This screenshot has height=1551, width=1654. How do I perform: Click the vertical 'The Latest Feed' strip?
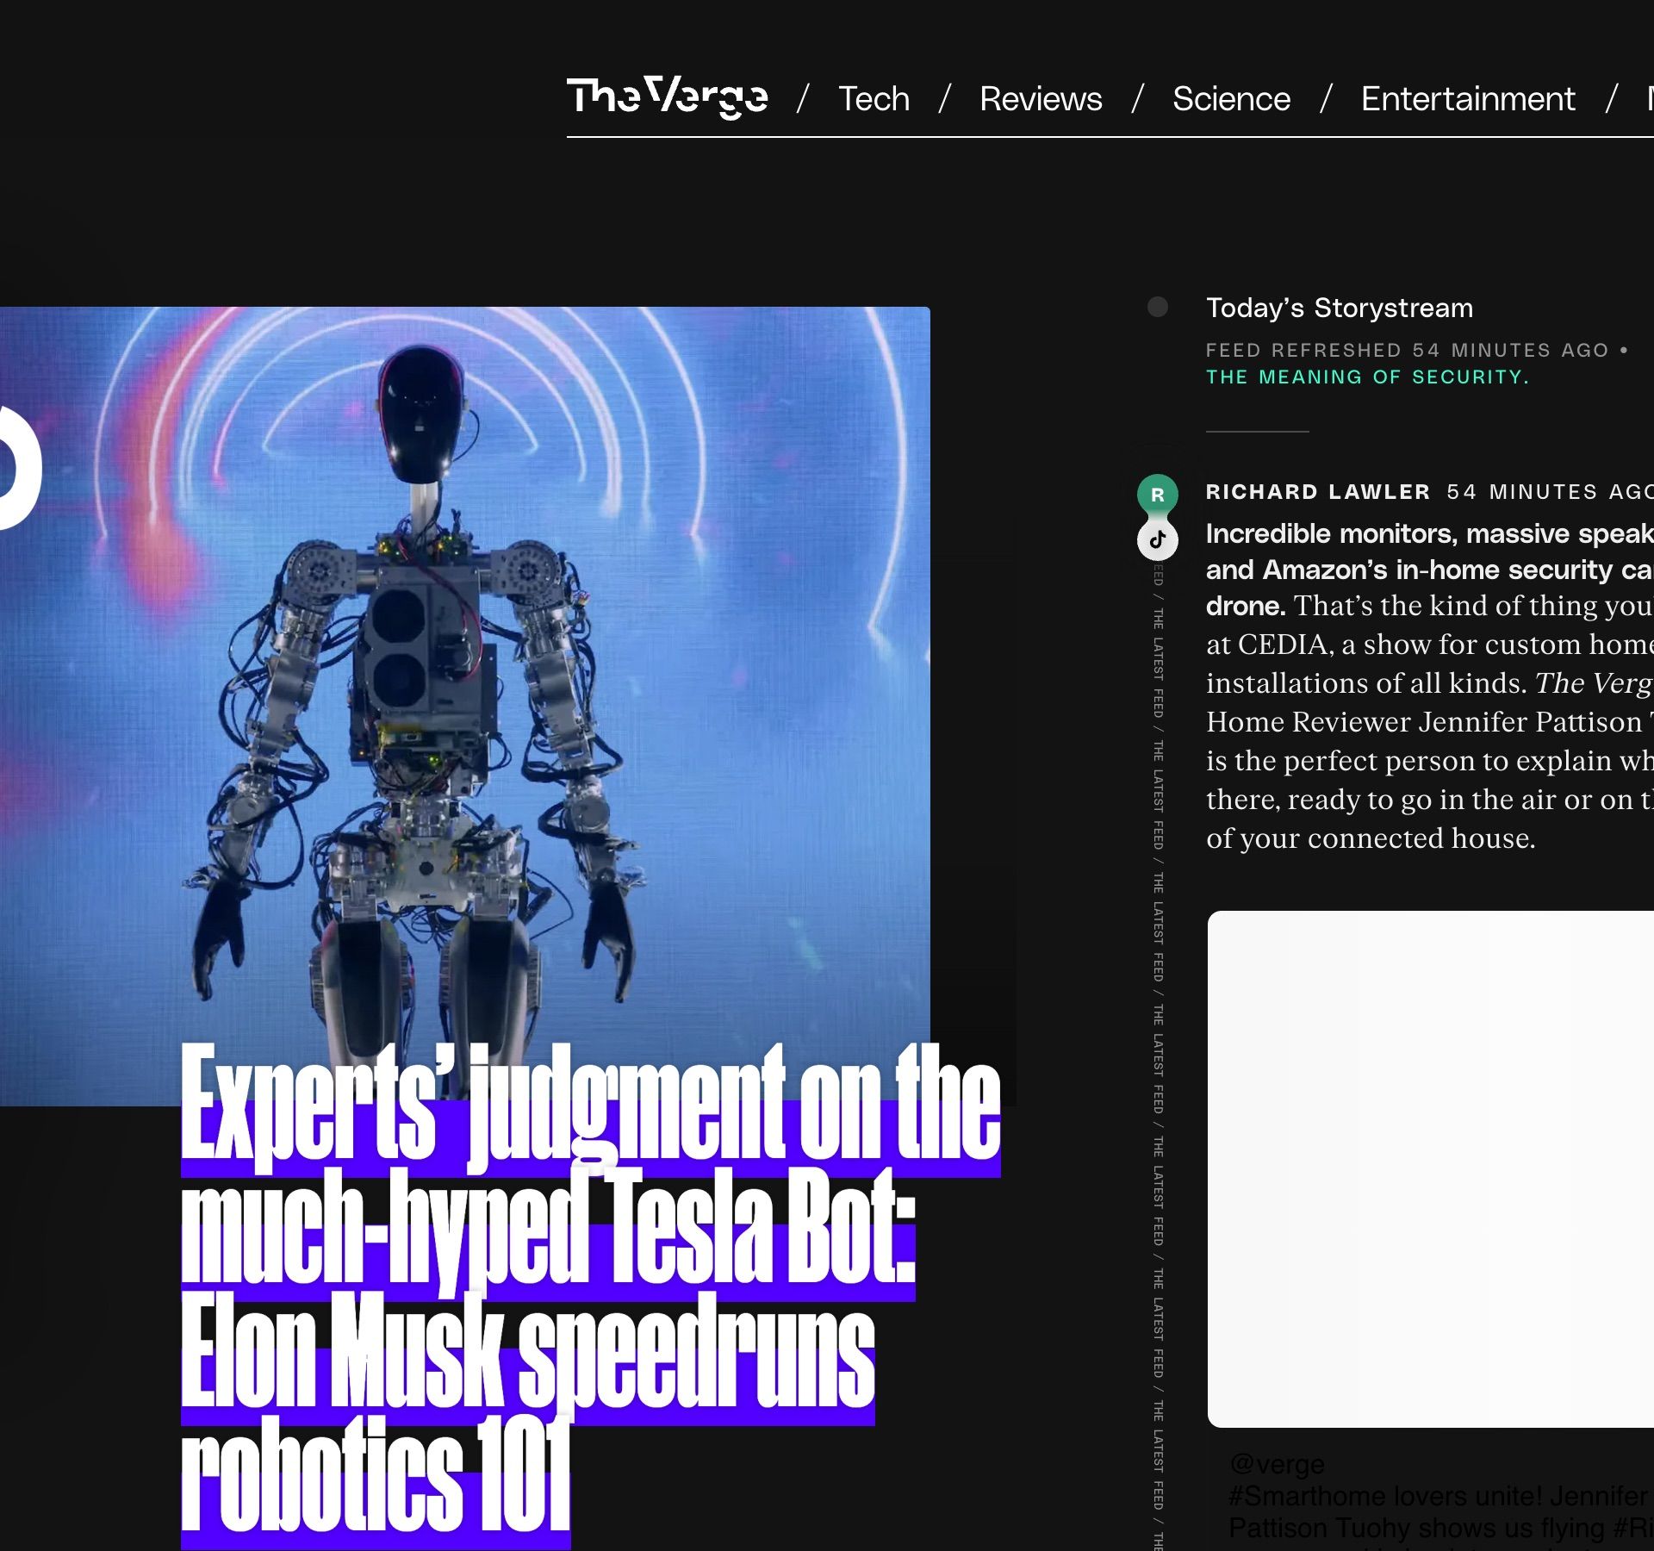point(1159,1056)
